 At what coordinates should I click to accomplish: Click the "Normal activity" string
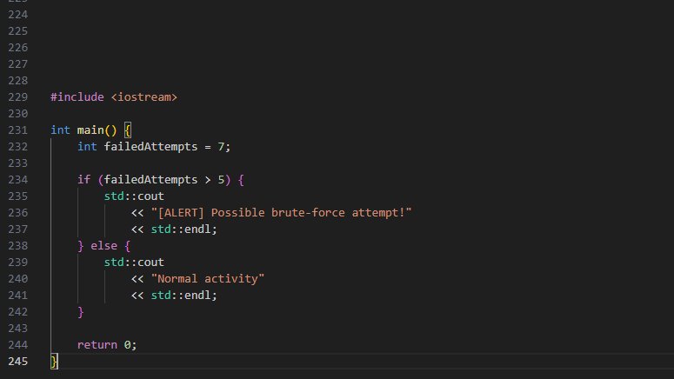tap(208, 279)
